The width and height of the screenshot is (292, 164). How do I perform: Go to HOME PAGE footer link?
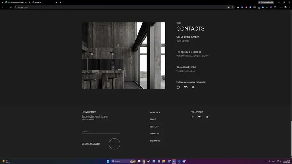[x=155, y=112]
